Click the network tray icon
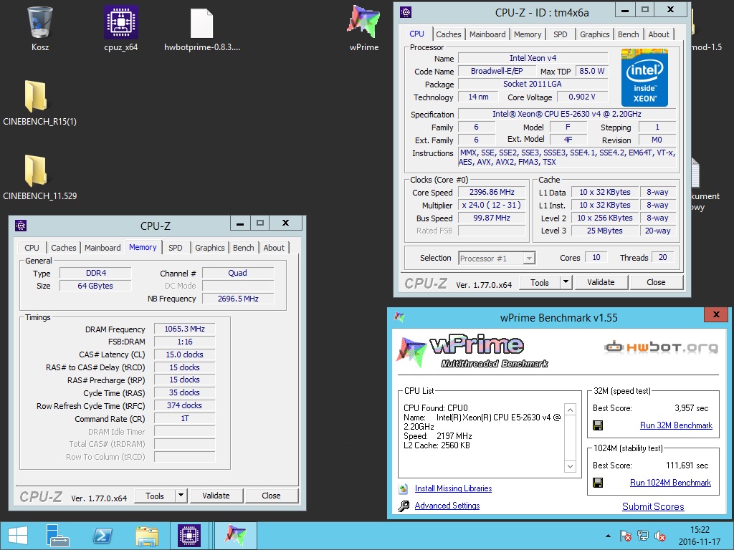 pos(643,536)
